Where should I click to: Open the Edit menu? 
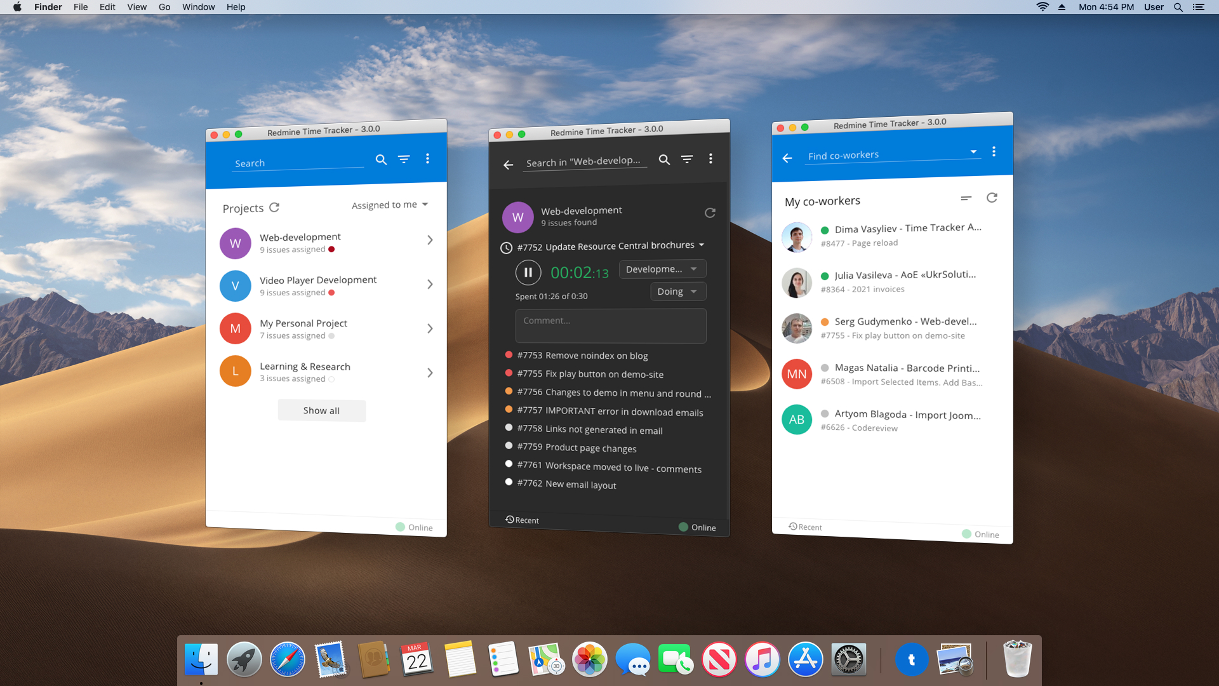click(107, 7)
